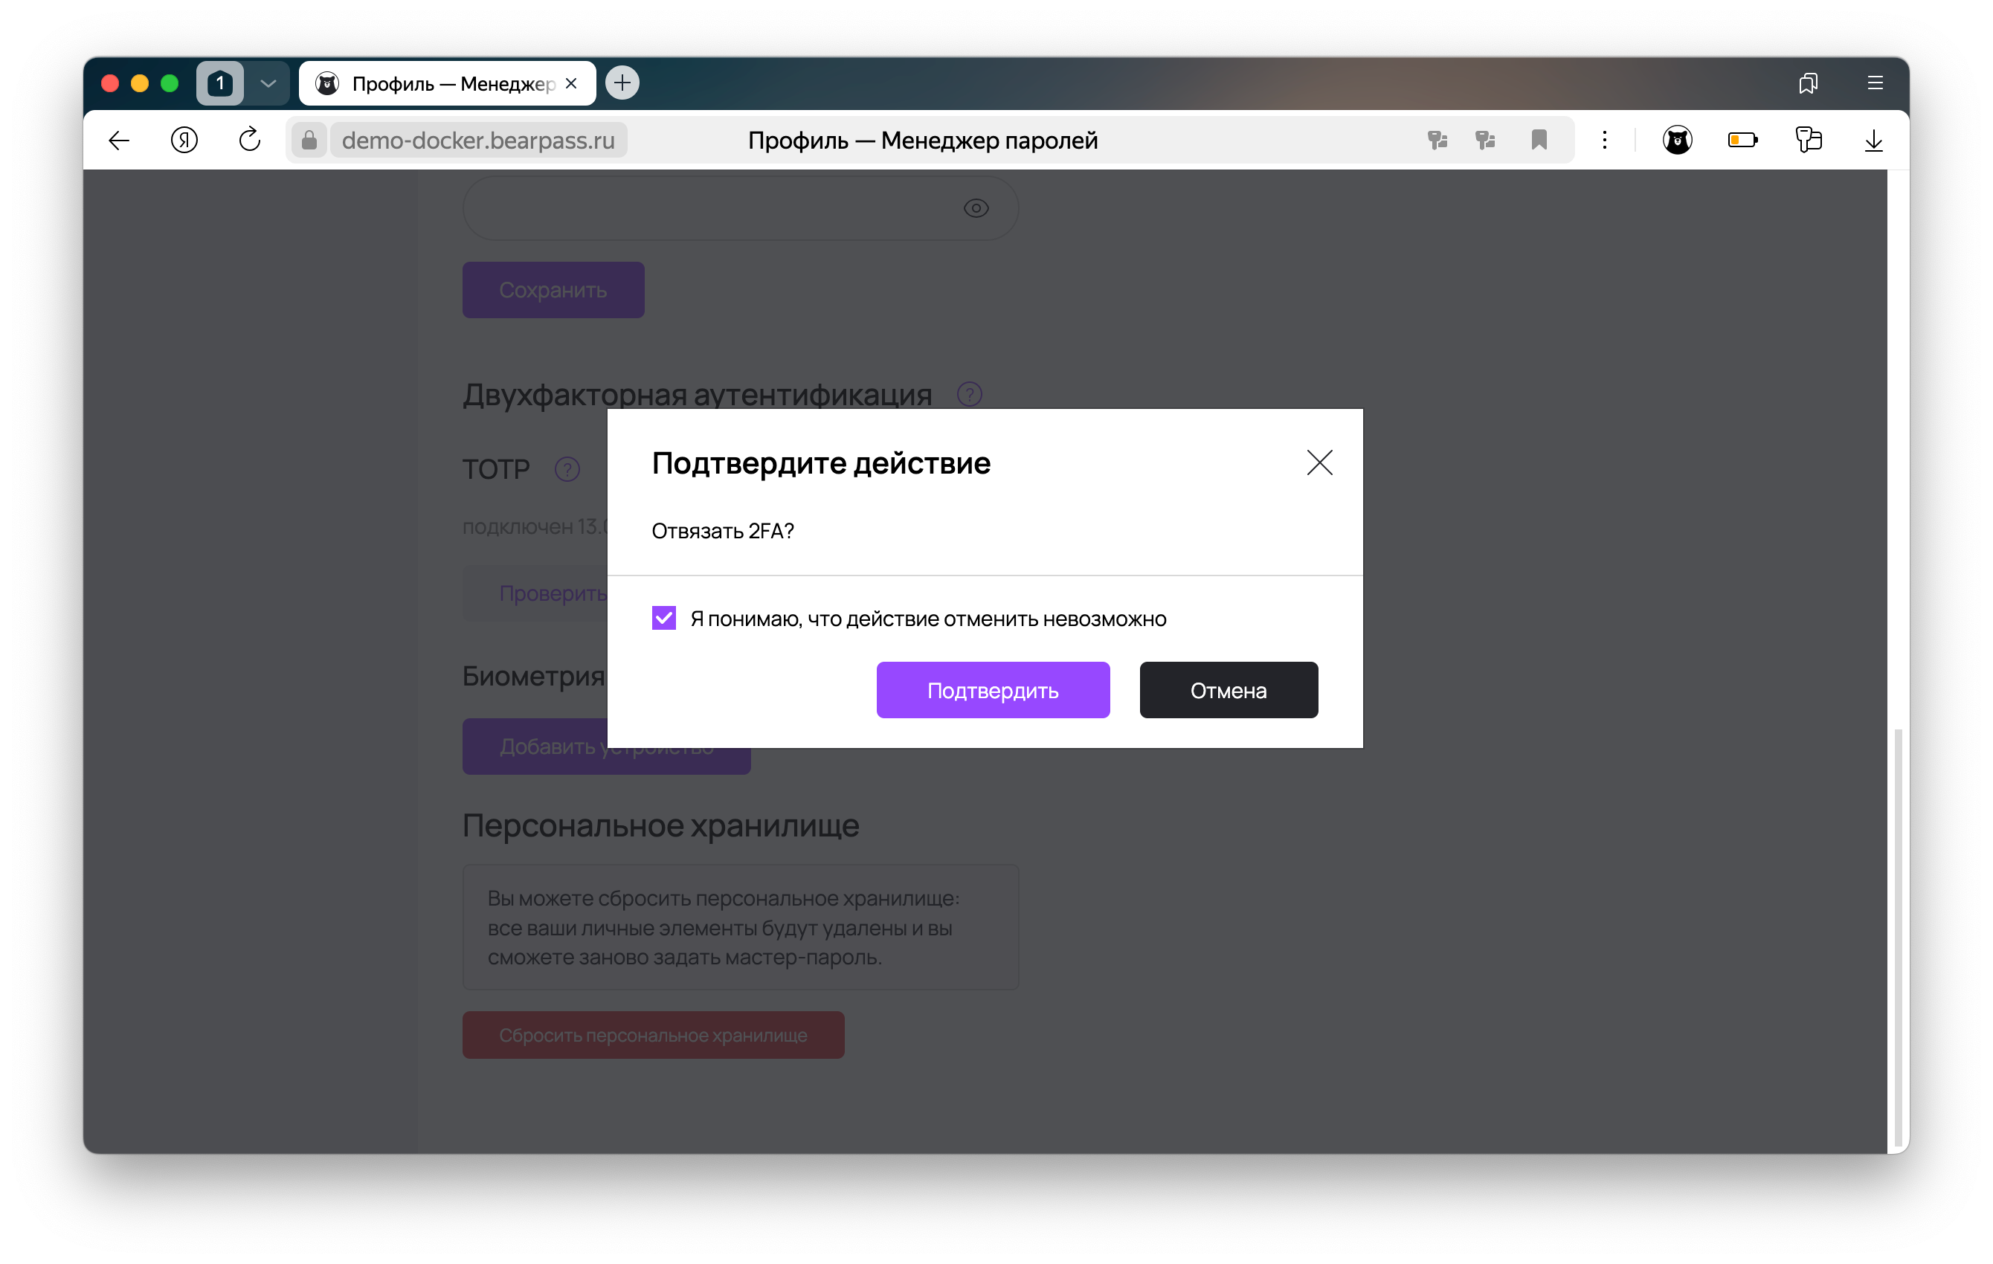Click the BearPass bear extension icon
This screenshot has height=1264, width=1993.
click(1677, 140)
